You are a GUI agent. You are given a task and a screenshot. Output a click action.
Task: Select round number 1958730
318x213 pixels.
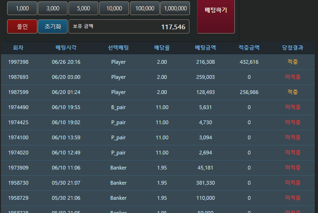(x=18, y=183)
